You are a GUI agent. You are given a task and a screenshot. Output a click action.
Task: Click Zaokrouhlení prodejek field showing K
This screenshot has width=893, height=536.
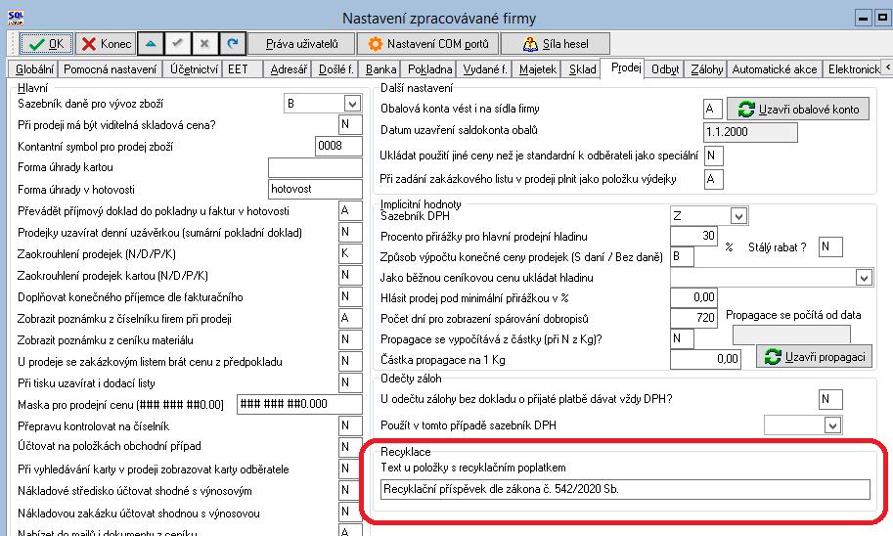pyautogui.click(x=350, y=253)
